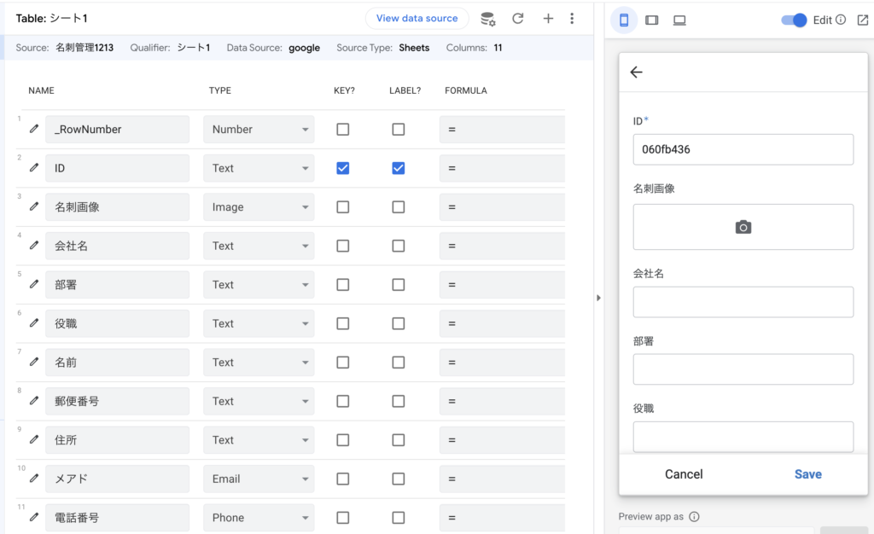Switch preview to mobile phone view
The image size is (874, 534).
pos(624,20)
